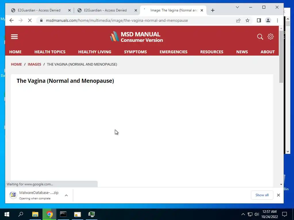This screenshot has width=294, height=220.
Task: Go back with the browser back arrow
Action: (11, 20)
